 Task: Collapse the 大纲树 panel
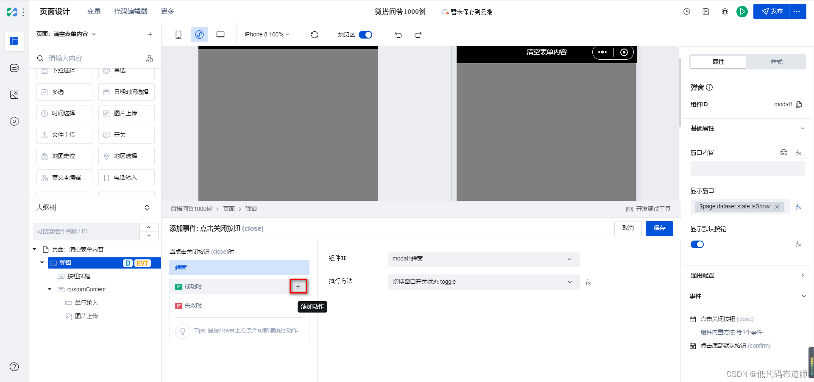(x=147, y=208)
